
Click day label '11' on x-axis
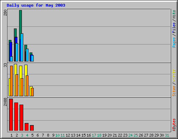[63, 135]
